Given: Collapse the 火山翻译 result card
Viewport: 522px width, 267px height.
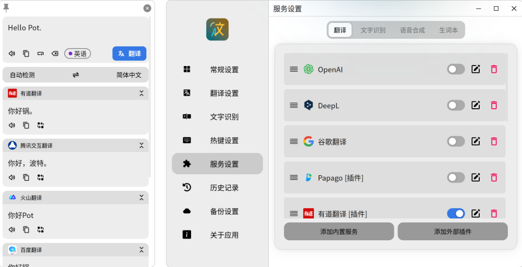Looking at the screenshot, I should pyautogui.click(x=141, y=198).
